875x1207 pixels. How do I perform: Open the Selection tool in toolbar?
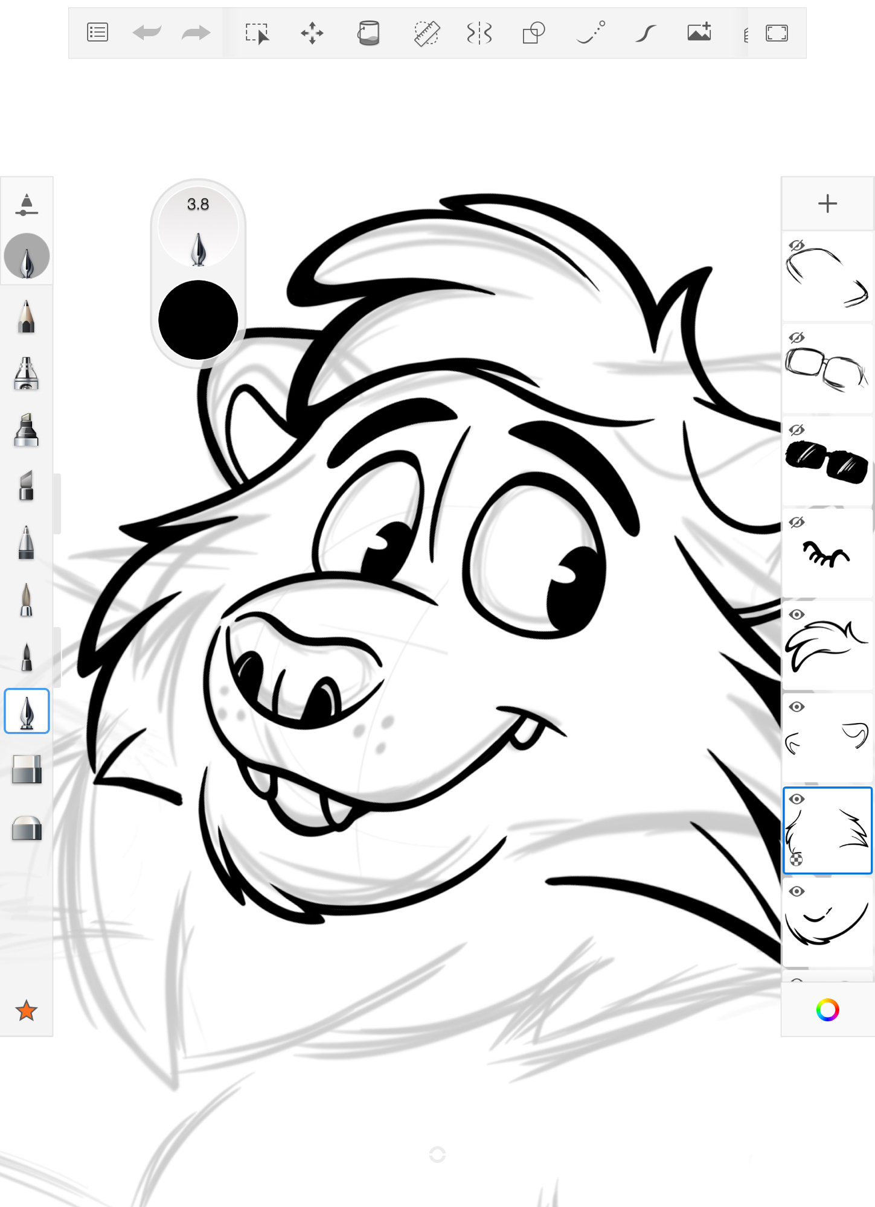click(257, 33)
